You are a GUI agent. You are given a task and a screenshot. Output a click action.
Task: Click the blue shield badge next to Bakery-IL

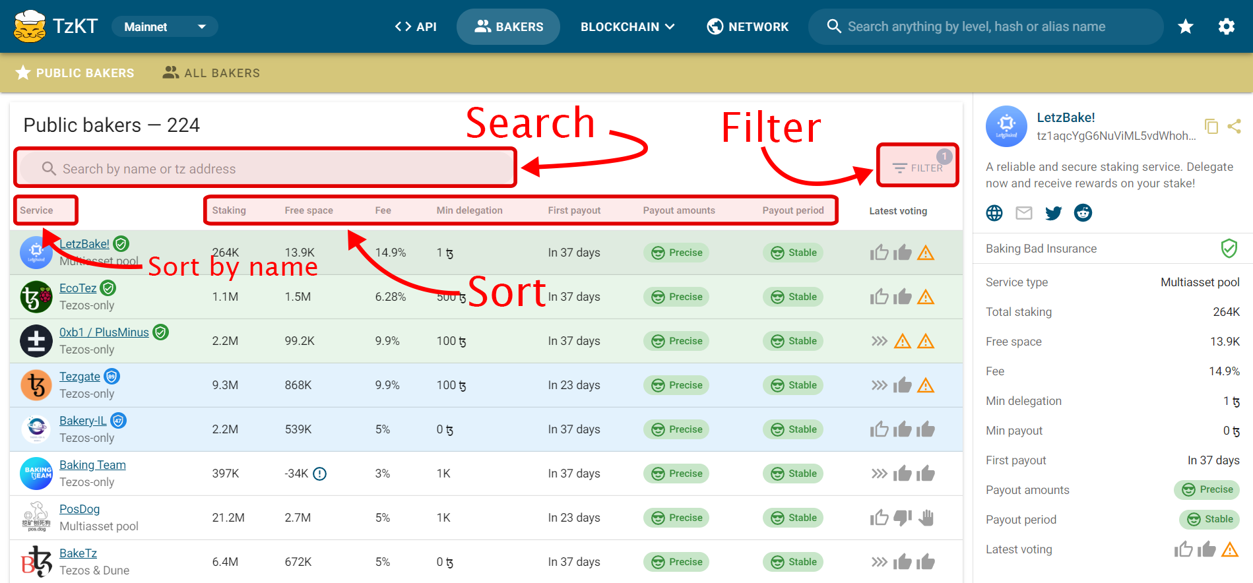coord(118,420)
